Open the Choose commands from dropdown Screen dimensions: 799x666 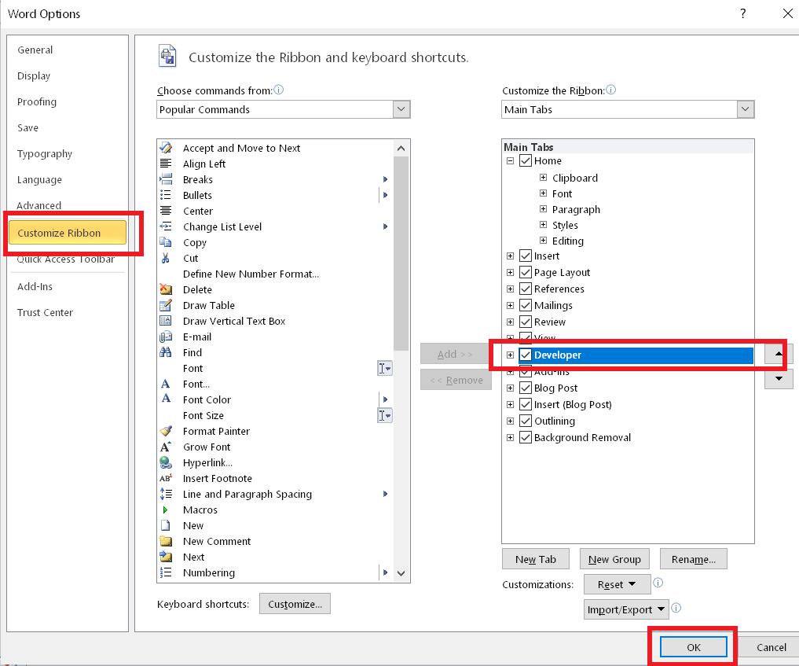[401, 109]
